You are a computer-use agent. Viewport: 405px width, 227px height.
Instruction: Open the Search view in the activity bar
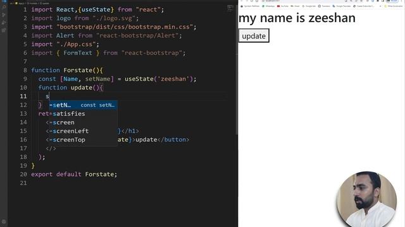coord(4,7)
